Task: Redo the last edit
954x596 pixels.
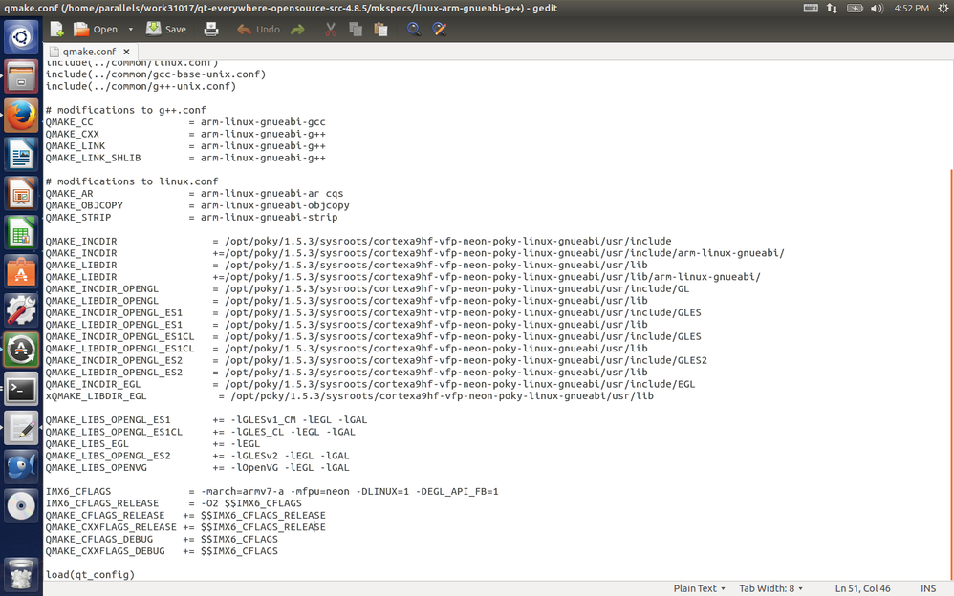Action: (x=296, y=29)
